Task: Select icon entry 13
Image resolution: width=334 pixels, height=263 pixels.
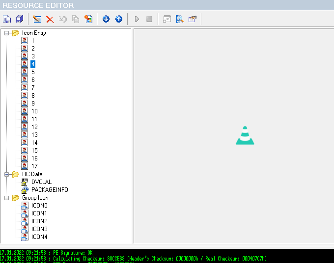Action: point(34,135)
